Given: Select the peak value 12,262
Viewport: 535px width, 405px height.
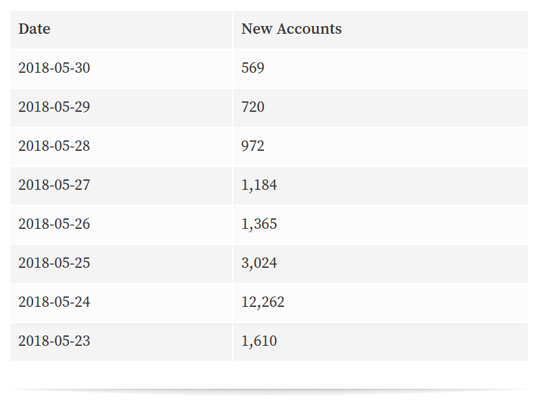Looking at the screenshot, I should [263, 302].
